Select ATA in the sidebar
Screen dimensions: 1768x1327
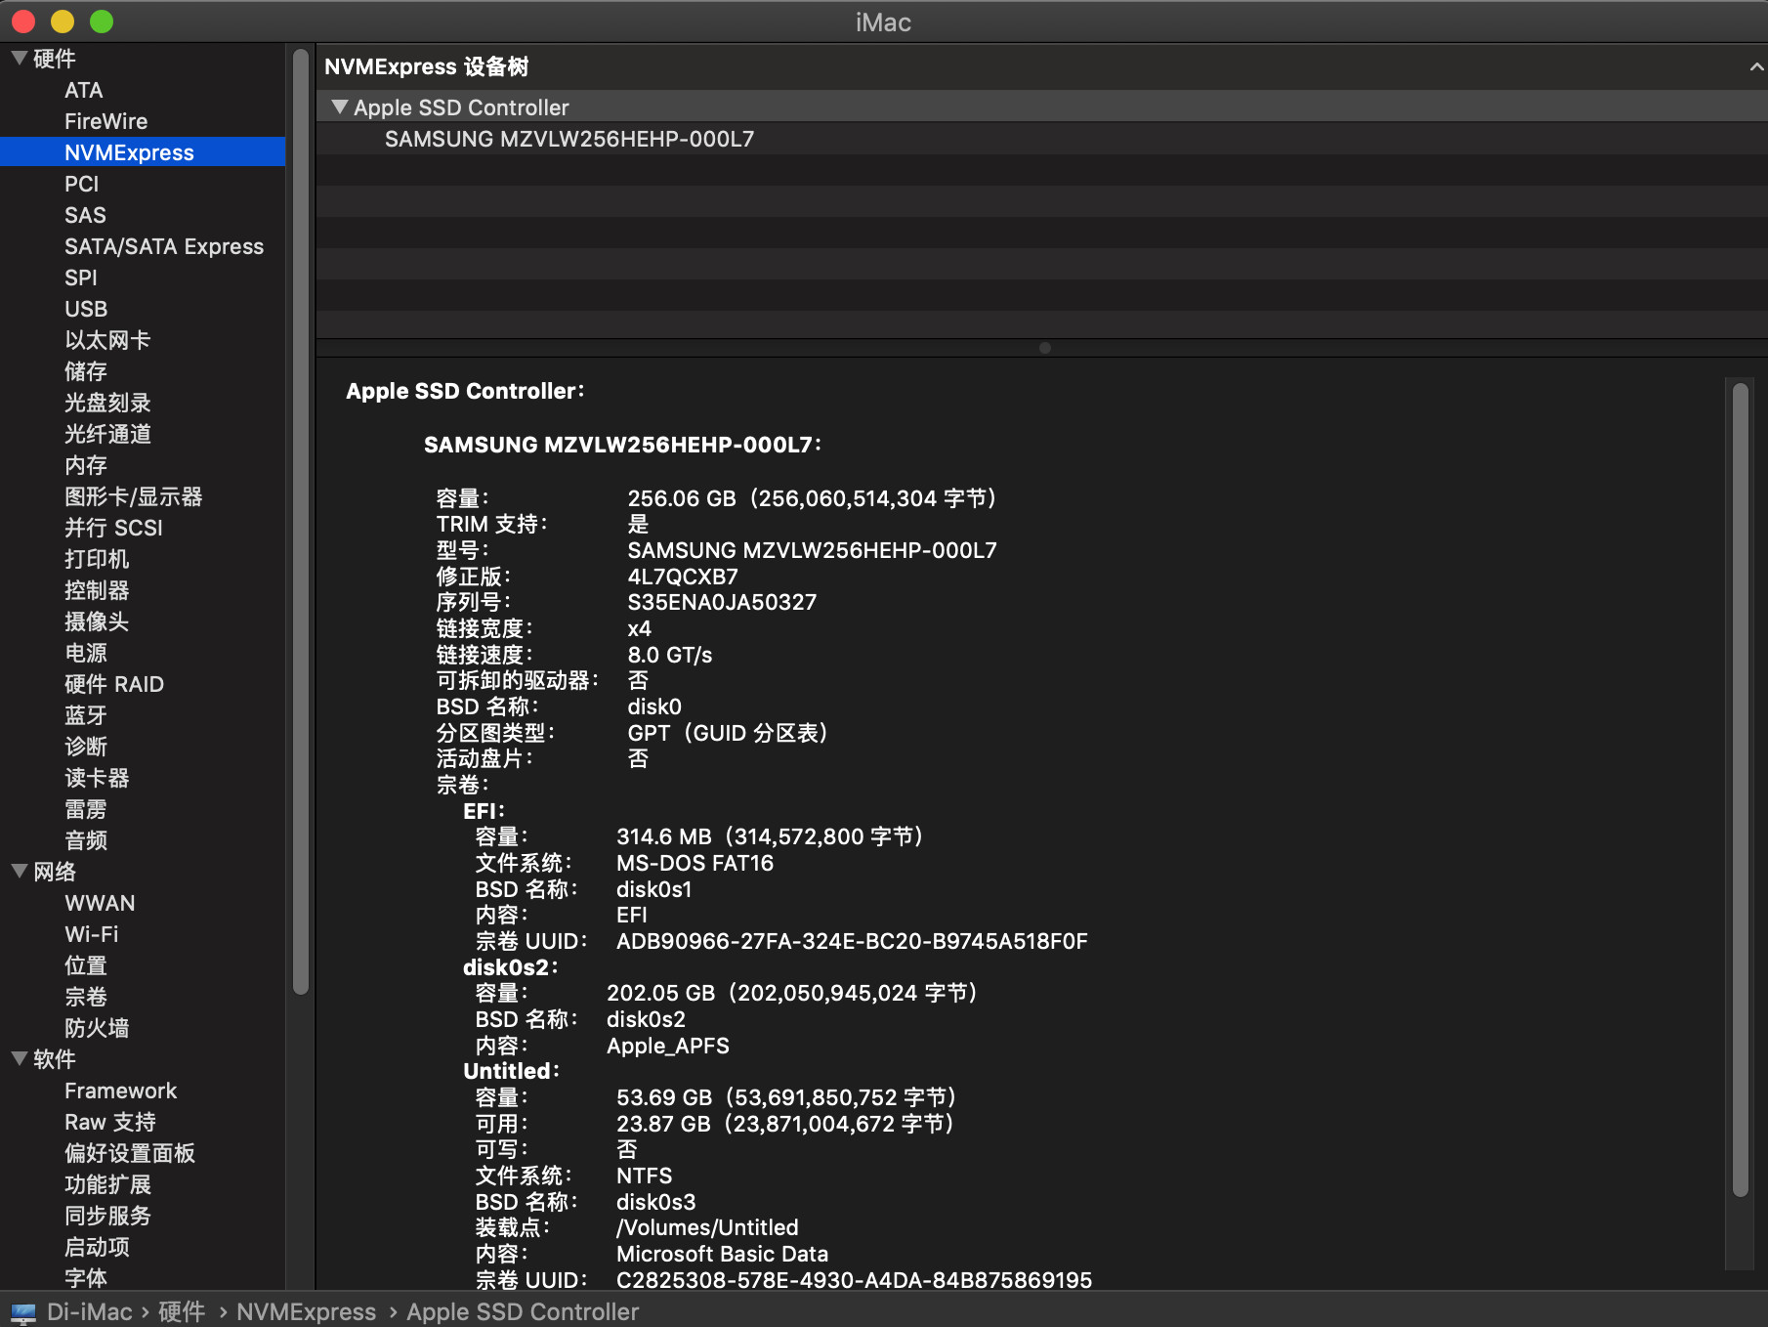[x=84, y=90]
